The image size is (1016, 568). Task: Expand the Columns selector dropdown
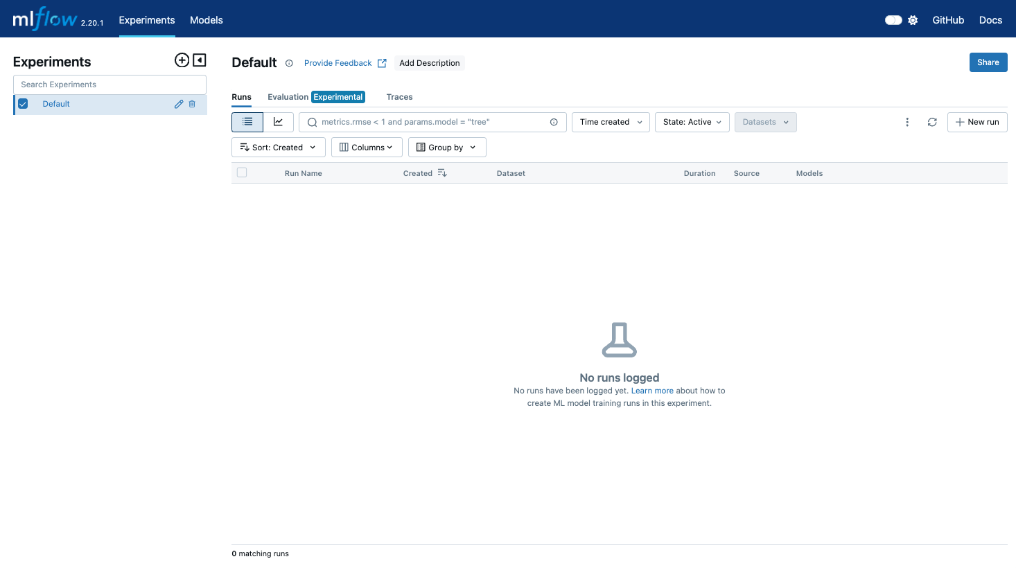[x=367, y=148]
